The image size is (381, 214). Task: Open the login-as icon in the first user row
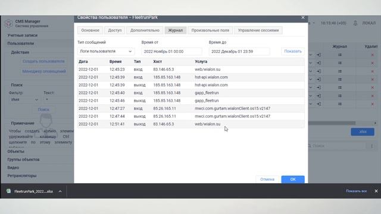coord(318,55)
